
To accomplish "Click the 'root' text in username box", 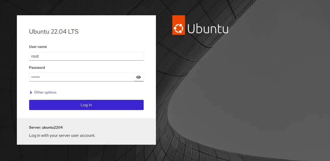I will (35, 56).
